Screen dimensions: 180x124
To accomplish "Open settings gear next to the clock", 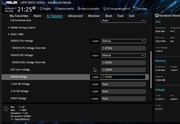I will 34,8.
